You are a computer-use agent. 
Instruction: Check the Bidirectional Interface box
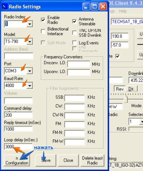(43, 31)
